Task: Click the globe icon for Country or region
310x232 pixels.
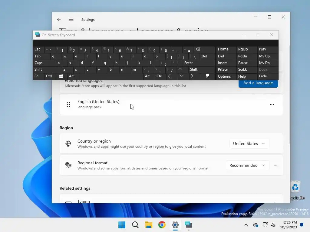Action: (68, 143)
